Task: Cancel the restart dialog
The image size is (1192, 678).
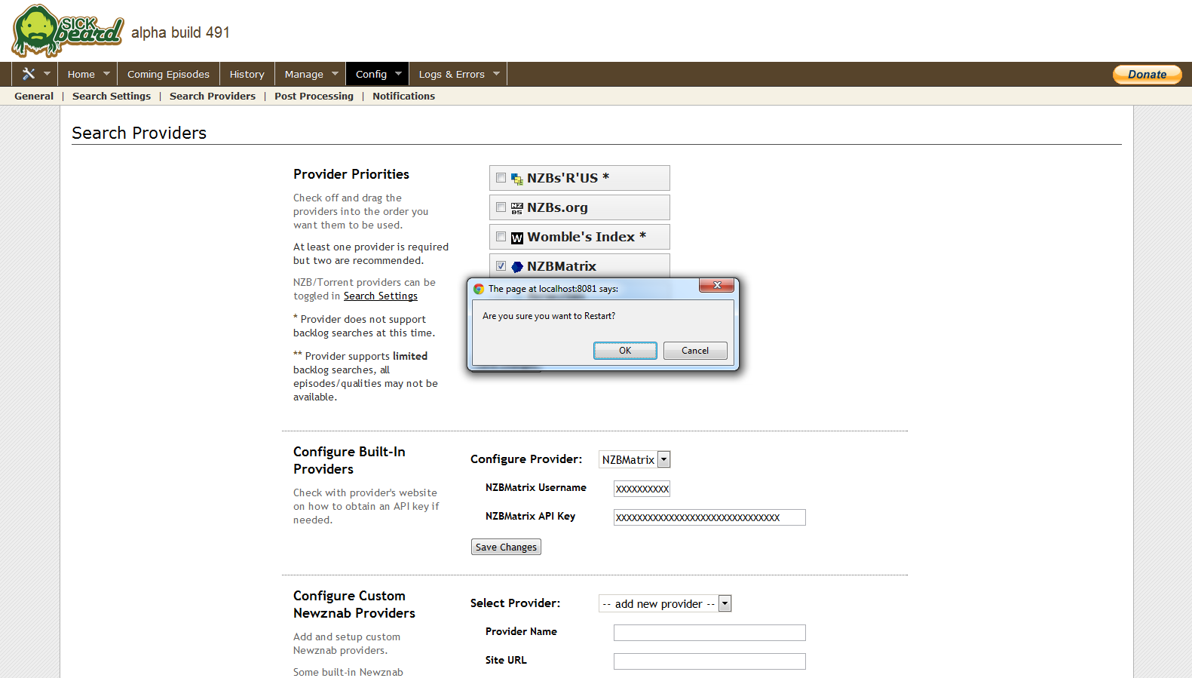Action: 695,351
